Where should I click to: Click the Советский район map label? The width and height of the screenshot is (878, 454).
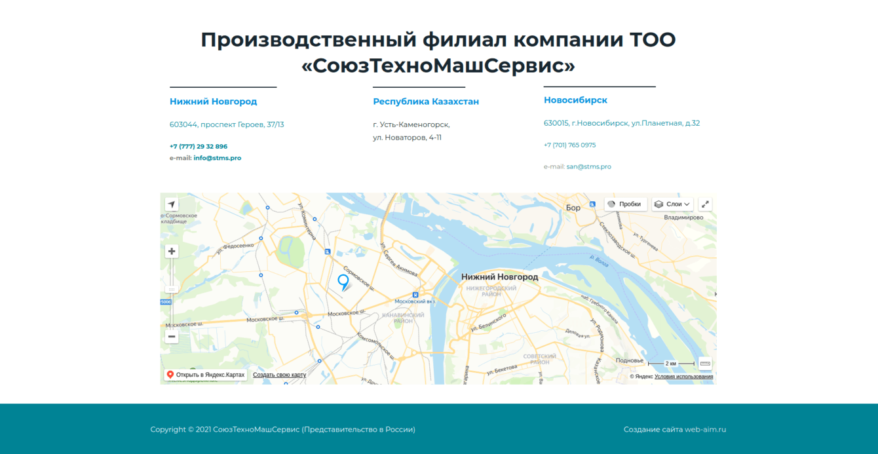(540, 359)
